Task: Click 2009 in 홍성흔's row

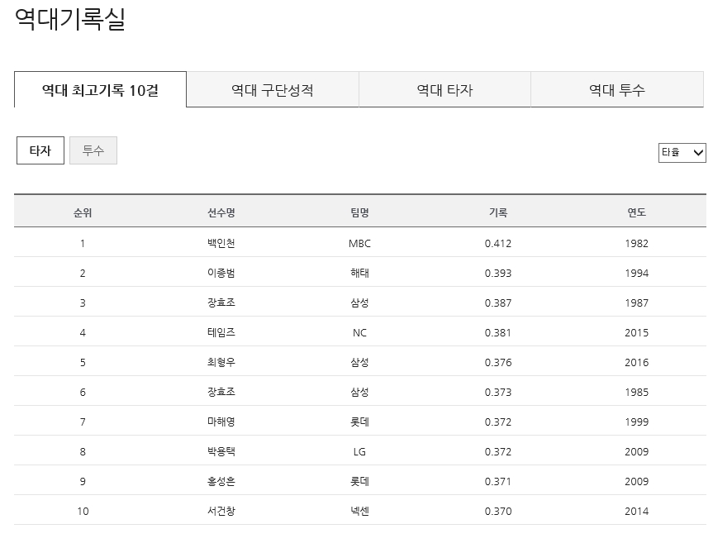Action: [x=637, y=482]
